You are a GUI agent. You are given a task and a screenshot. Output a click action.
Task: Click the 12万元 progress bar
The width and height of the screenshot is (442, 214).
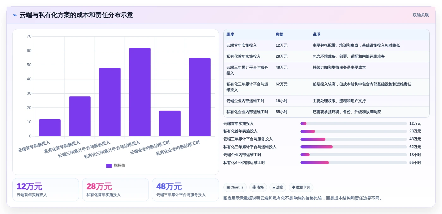354,124
